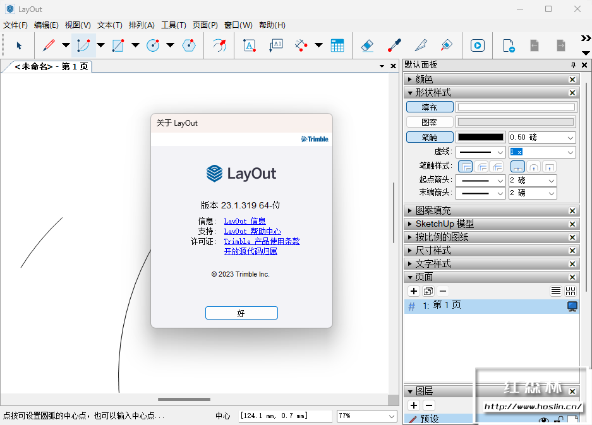The image size is (592, 425).
Task: Click 好 button in About dialog
Action: point(241,313)
